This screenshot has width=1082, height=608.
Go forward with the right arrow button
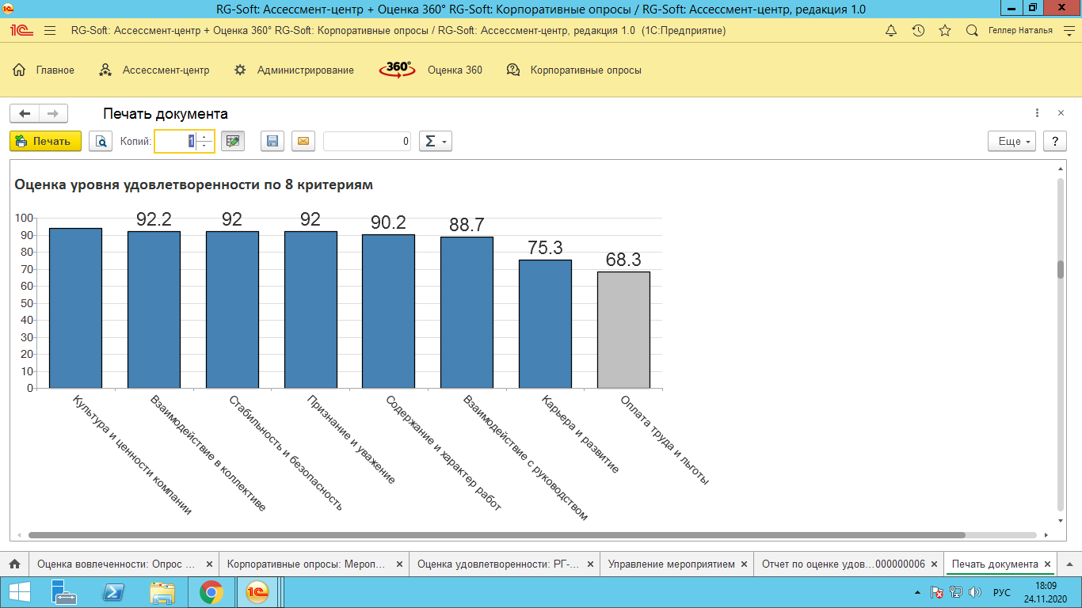point(53,113)
